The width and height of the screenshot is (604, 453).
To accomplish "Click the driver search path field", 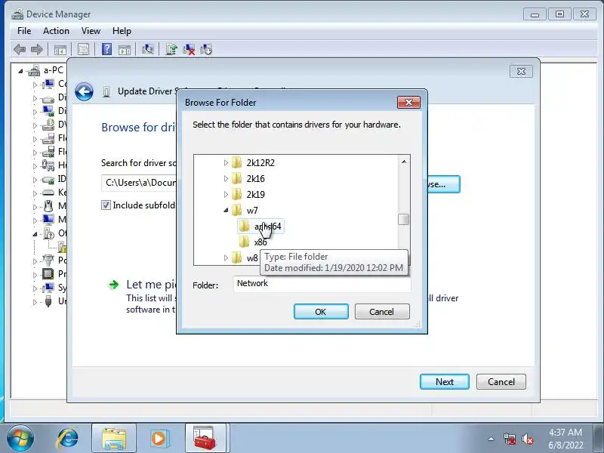I will [139, 183].
